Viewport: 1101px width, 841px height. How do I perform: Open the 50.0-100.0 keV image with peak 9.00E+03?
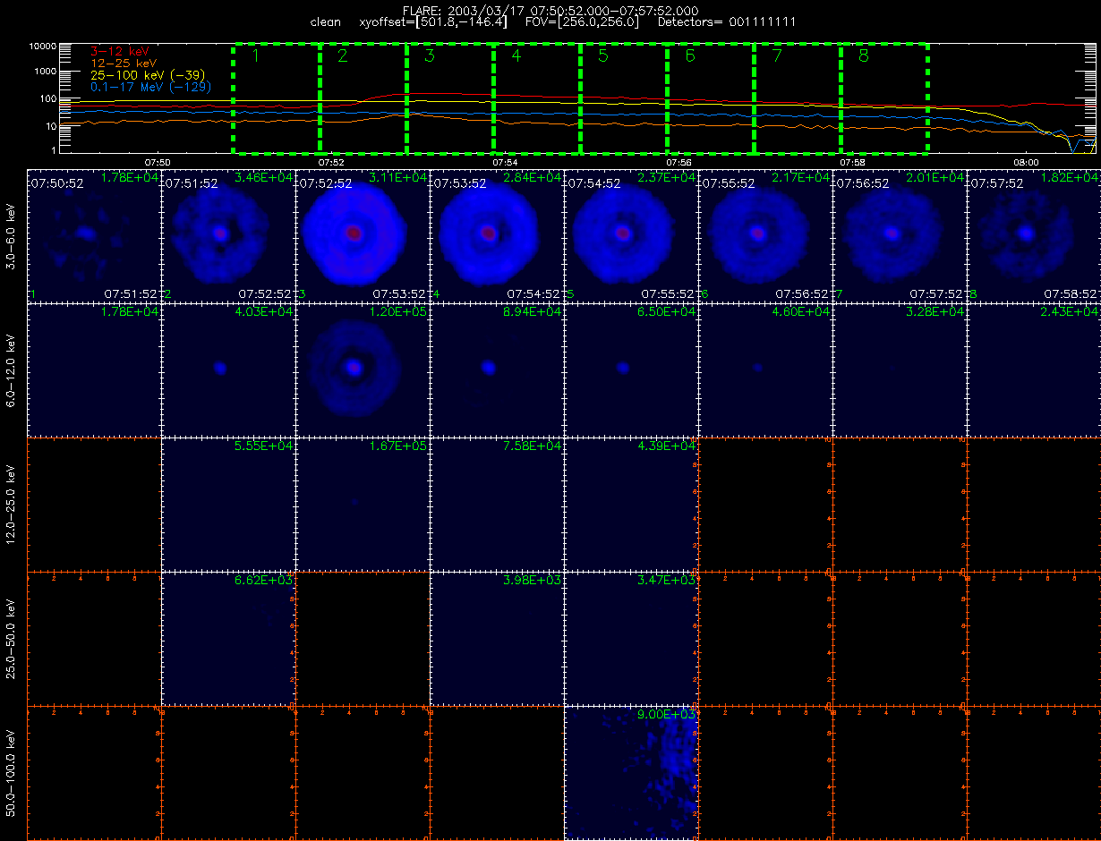631,772
